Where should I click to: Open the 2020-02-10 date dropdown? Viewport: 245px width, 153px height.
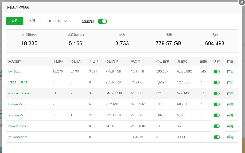[x=55, y=21]
